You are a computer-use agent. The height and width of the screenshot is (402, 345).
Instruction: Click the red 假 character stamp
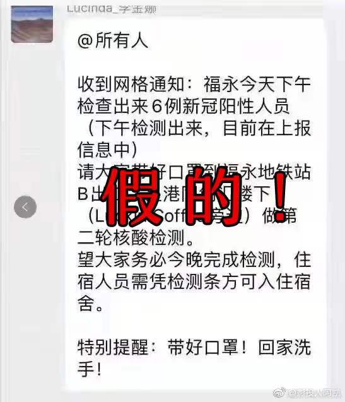(132, 197)
